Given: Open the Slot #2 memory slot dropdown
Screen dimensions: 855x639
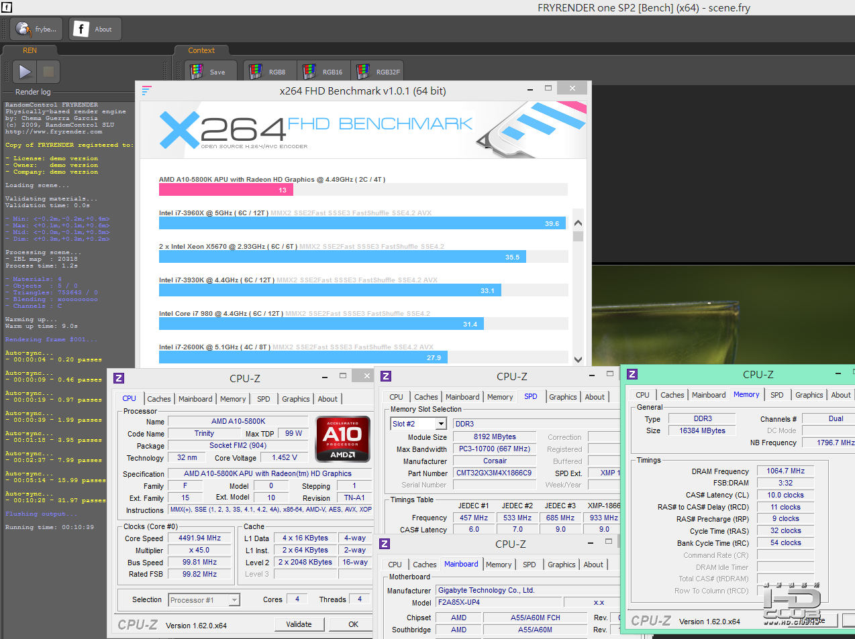Looking at the screenshot, I should [419, 424].
